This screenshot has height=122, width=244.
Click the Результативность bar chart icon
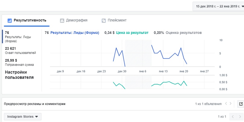click(9, 21)
